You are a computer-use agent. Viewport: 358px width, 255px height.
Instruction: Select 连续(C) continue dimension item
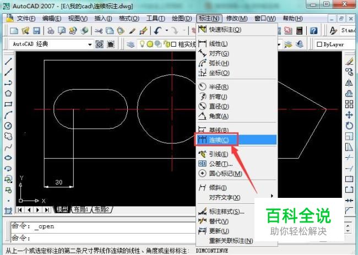tap(236, 140)
